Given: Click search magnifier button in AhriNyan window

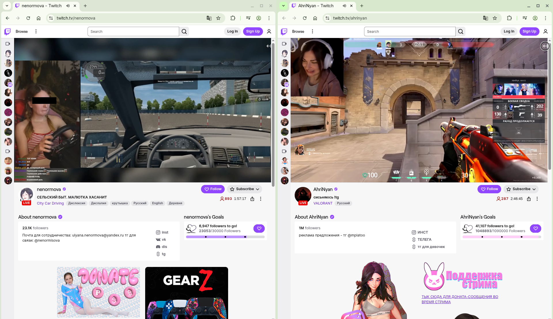Looking at the screenshot, I should pos(461,31).
